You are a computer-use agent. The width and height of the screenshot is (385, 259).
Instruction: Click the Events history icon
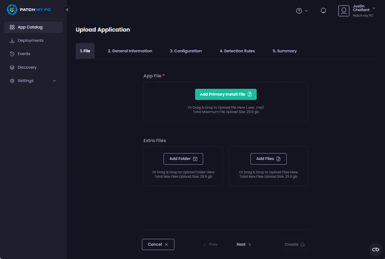(12, 54)
